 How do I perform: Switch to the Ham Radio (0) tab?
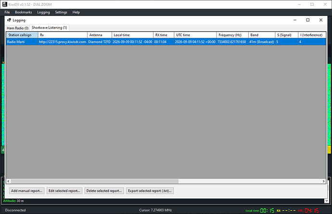pos(18,28)
